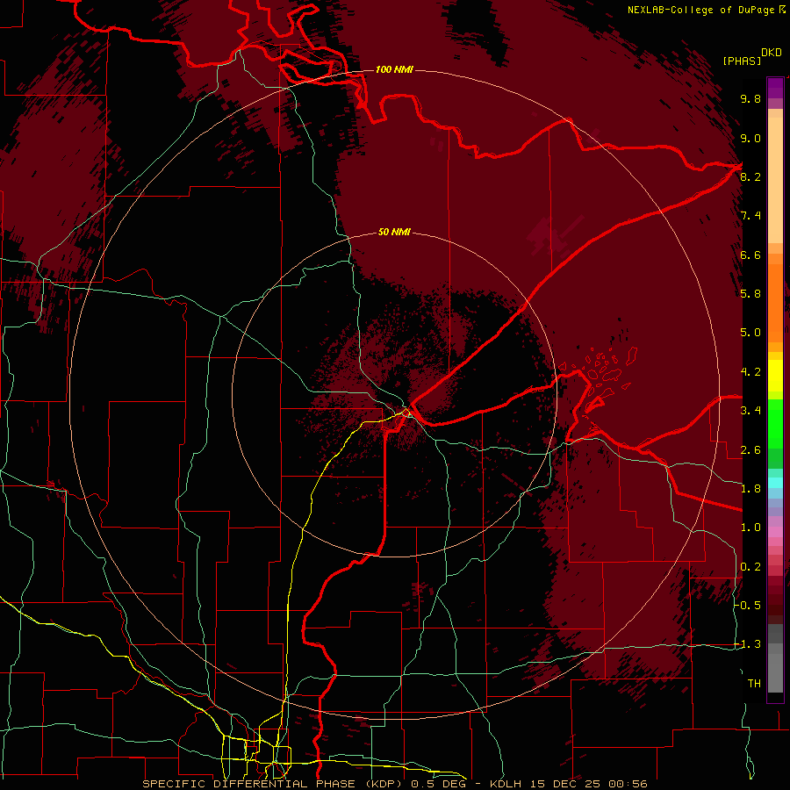This screenshot has width=790, height=790.
Task: Pick the cyan segment of the color bar
Action: [x=775, y=483]
